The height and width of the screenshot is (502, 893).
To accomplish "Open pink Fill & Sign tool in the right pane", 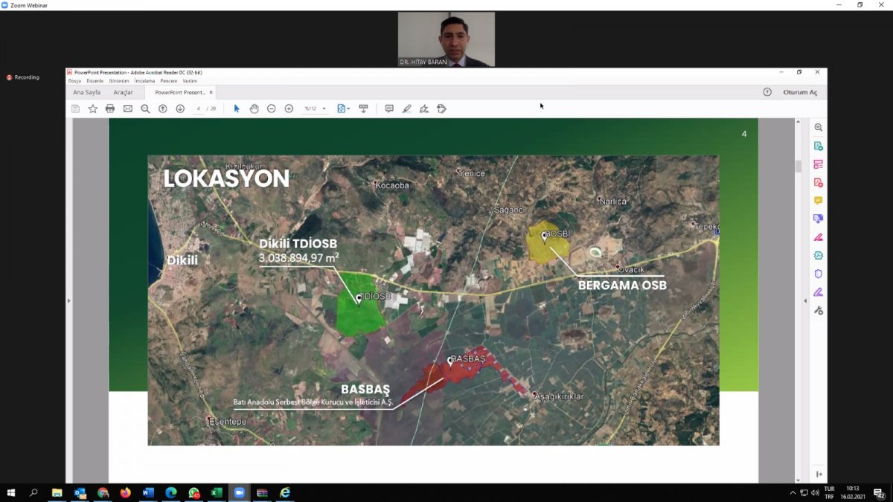I will [819, 237].
